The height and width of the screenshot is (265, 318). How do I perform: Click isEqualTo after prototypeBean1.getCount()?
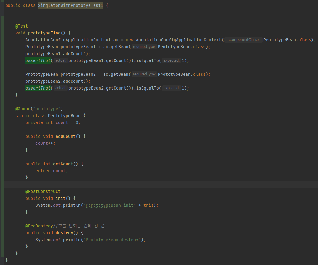pyautogui.click(x=148, y=60)
